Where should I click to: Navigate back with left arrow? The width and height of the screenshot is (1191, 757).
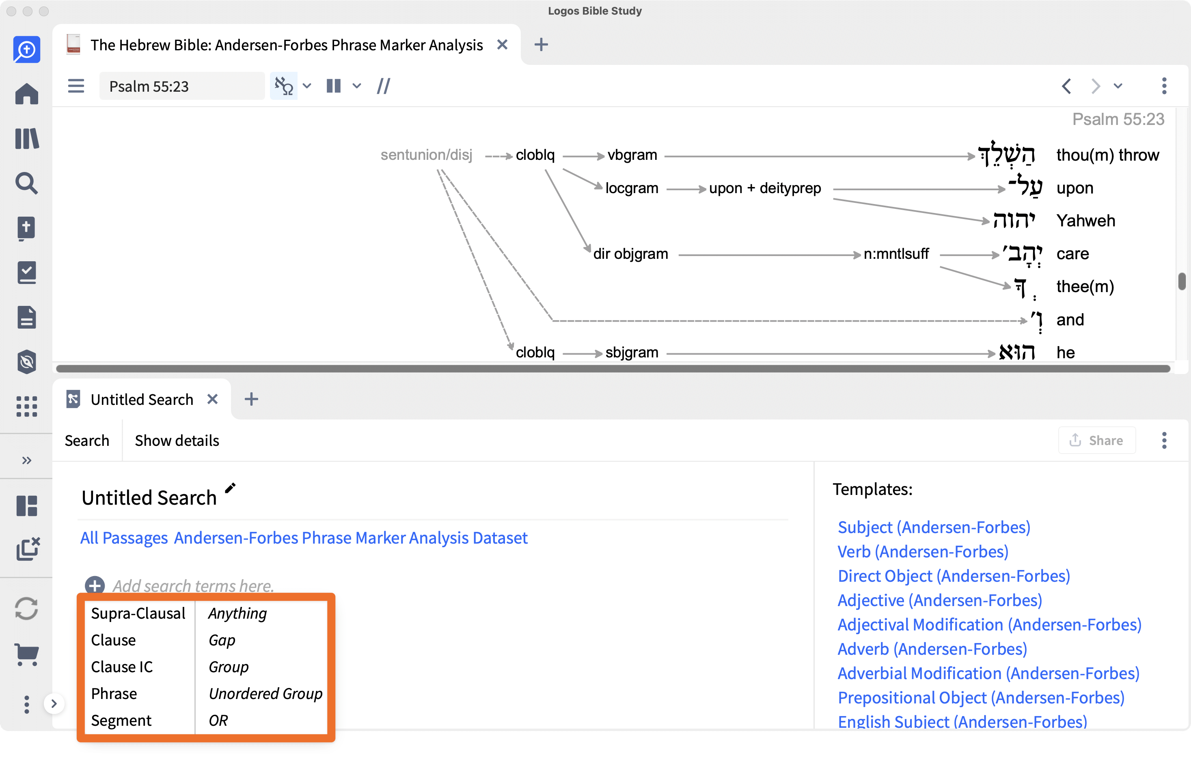1066,86
